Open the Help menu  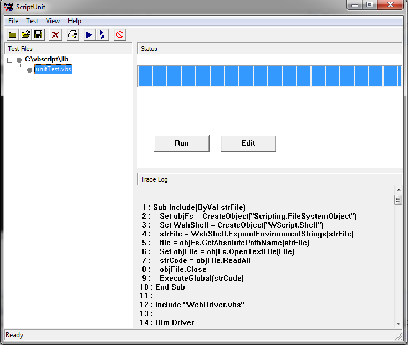pos(74,21)
